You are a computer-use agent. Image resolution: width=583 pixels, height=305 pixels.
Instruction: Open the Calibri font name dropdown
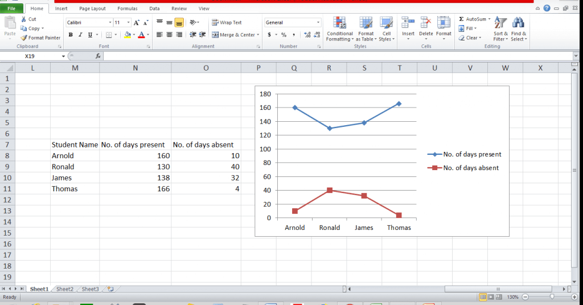110,23
